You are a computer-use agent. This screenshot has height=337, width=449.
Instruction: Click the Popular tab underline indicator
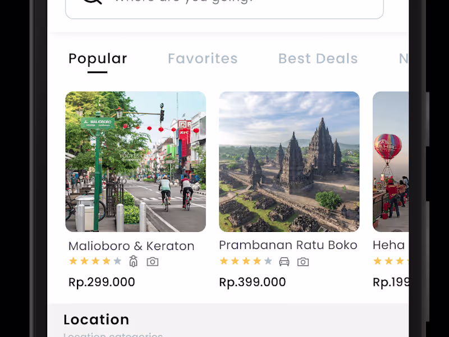pyautogui.click(x=98, y=72)
